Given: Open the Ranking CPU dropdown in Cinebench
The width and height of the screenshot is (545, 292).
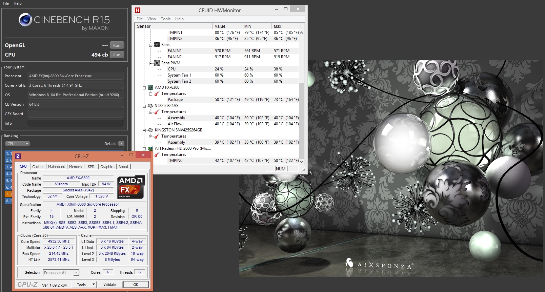Looking at the screenshot, I should [x=18, y=144].
